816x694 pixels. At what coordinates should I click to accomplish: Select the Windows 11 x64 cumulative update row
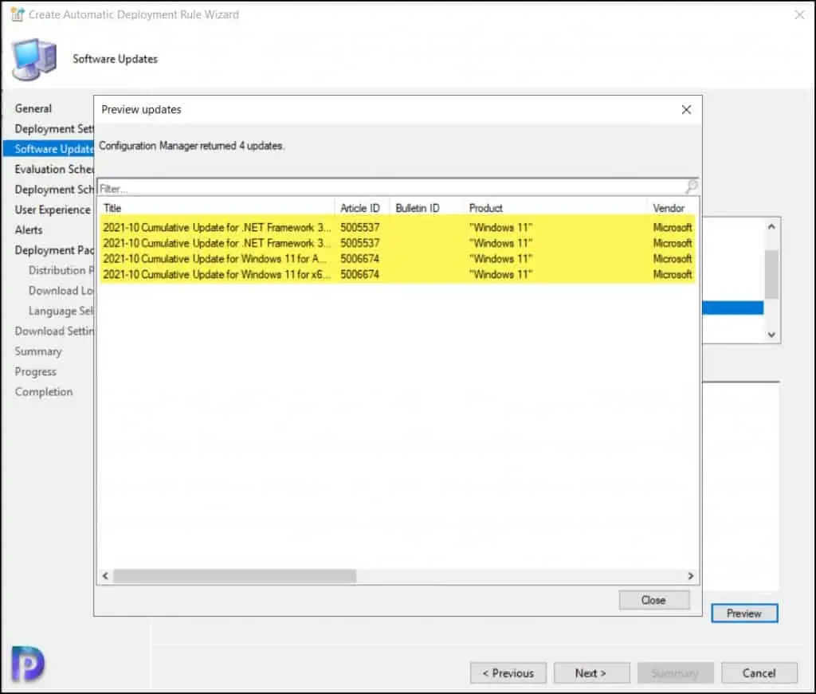[217, 275]
